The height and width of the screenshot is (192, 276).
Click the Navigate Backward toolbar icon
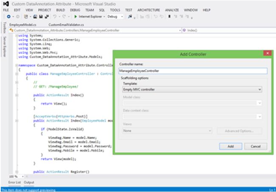pos(8,17)
